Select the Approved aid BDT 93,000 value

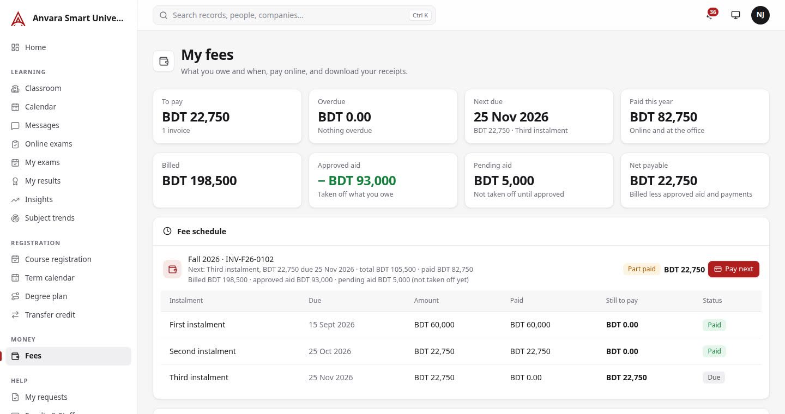357,181
